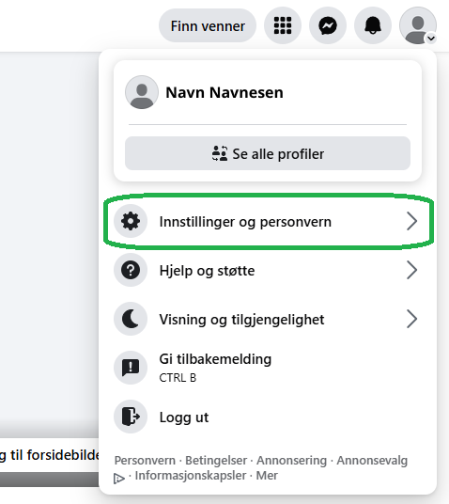This screenshot has width=449, height=504.
Task: Click the account avatar in the top bar
Action: [x=418, y=25]
